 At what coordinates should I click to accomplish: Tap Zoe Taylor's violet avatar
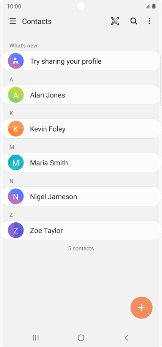tap(16, 230)
